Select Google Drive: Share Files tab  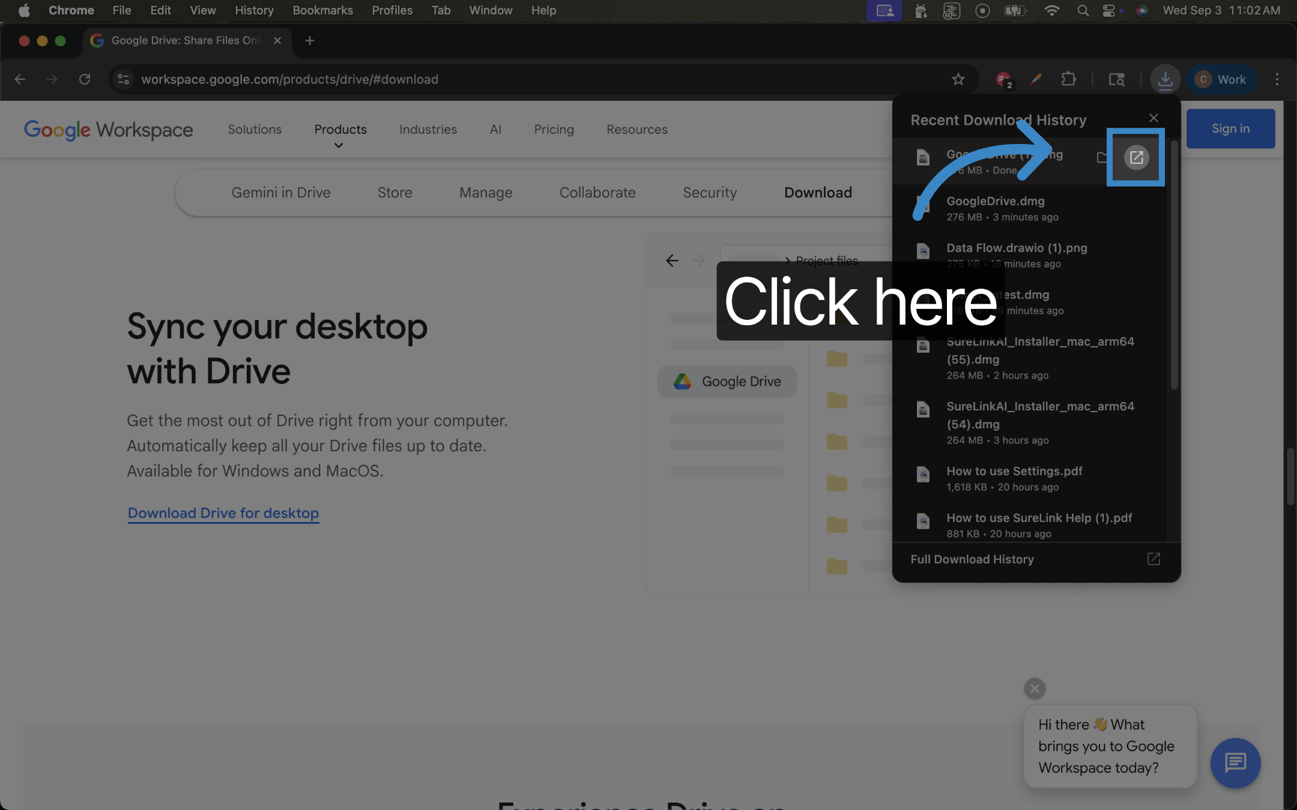tap(186, 40)
